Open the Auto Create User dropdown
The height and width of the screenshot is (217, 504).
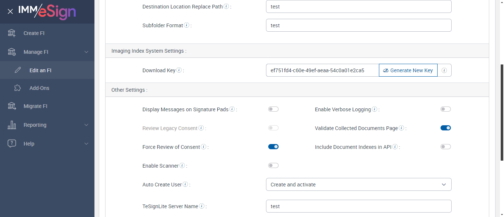click(x=359, y=185)
